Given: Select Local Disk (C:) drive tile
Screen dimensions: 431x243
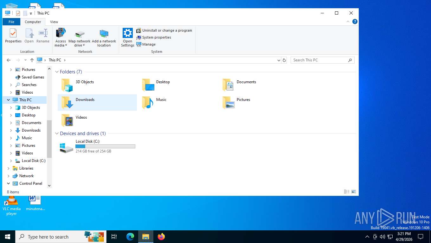Looking at the screenshot, I should coord(97,146).
